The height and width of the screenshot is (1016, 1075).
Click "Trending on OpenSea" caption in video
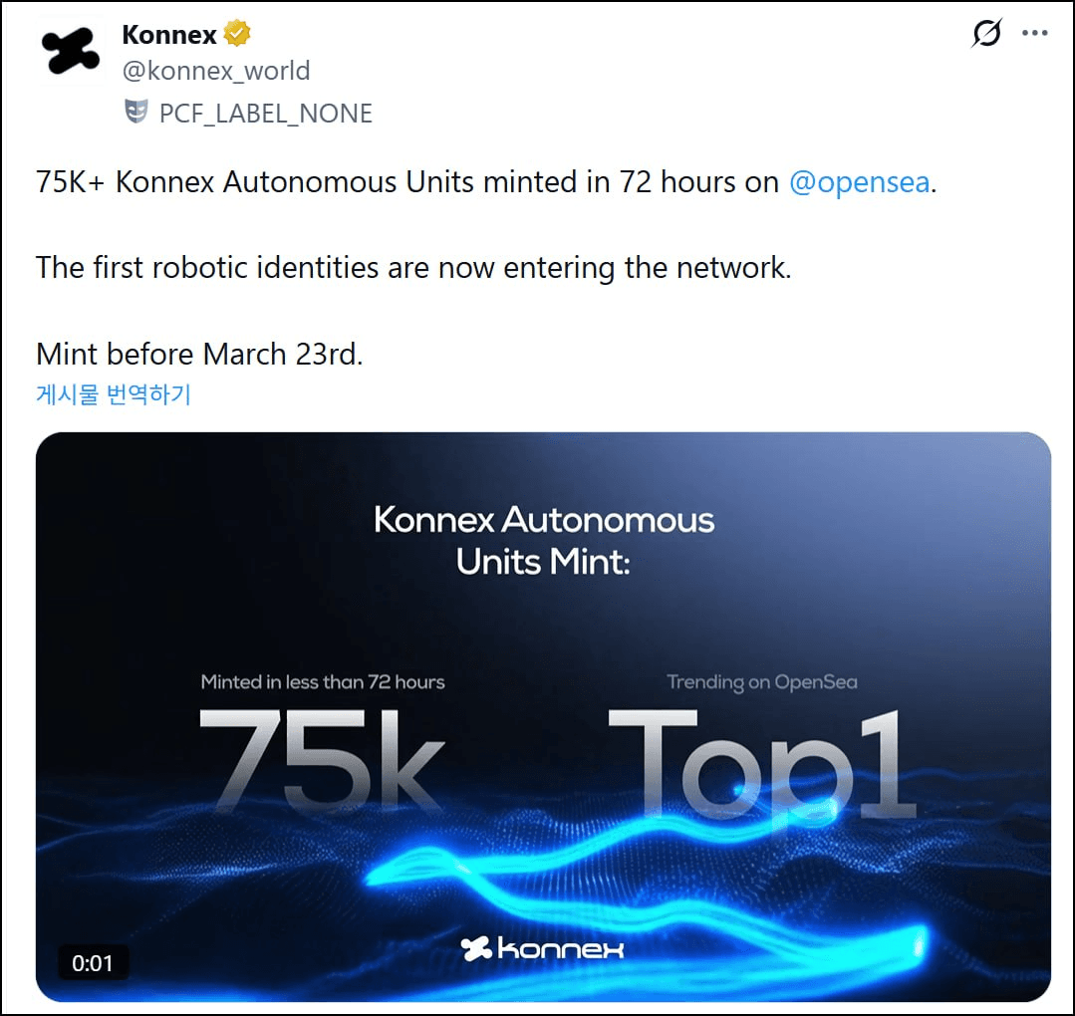pyautogui.click(x=761, y=682)
